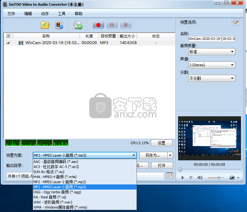Choose SUN AU 格式 (*.au) option
This screenshot has height=212, width=247.
click(85, 172)
